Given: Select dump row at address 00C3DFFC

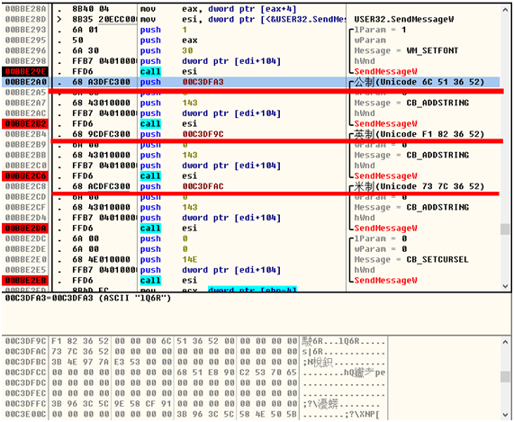Looking at the screenshot, I should click(194, 404).
